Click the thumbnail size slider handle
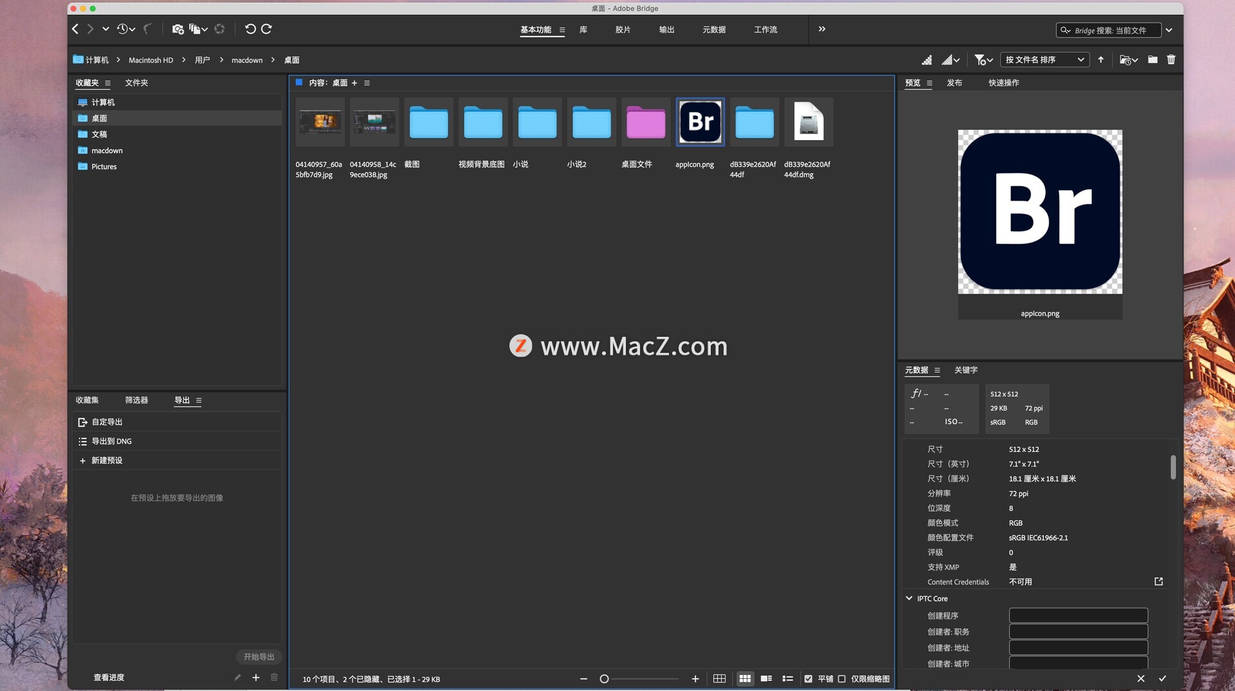Screen dimensions: 1235x691 click(x=604, y=679)
